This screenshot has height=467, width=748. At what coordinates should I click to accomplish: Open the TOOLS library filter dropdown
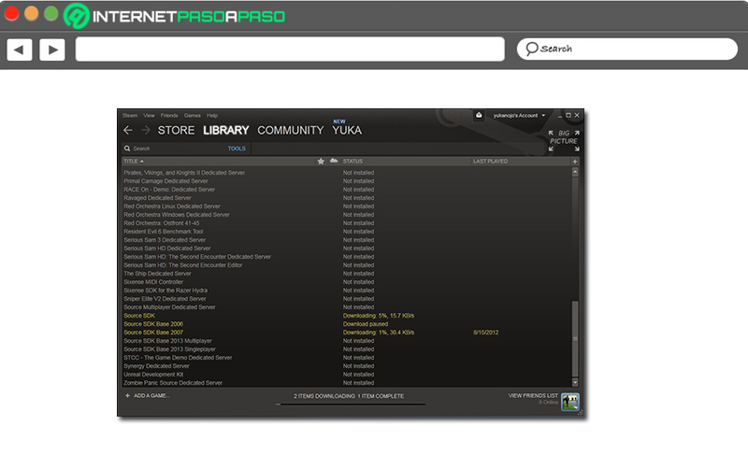point(237,149)
